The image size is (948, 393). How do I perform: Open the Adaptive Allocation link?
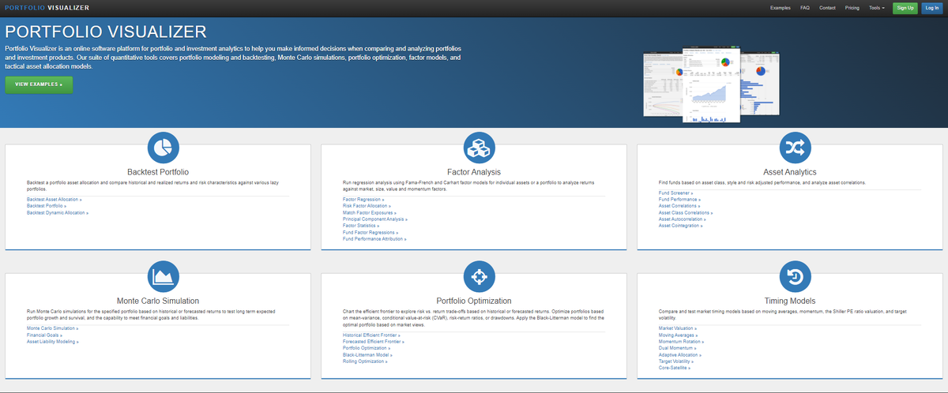(680, 354)
